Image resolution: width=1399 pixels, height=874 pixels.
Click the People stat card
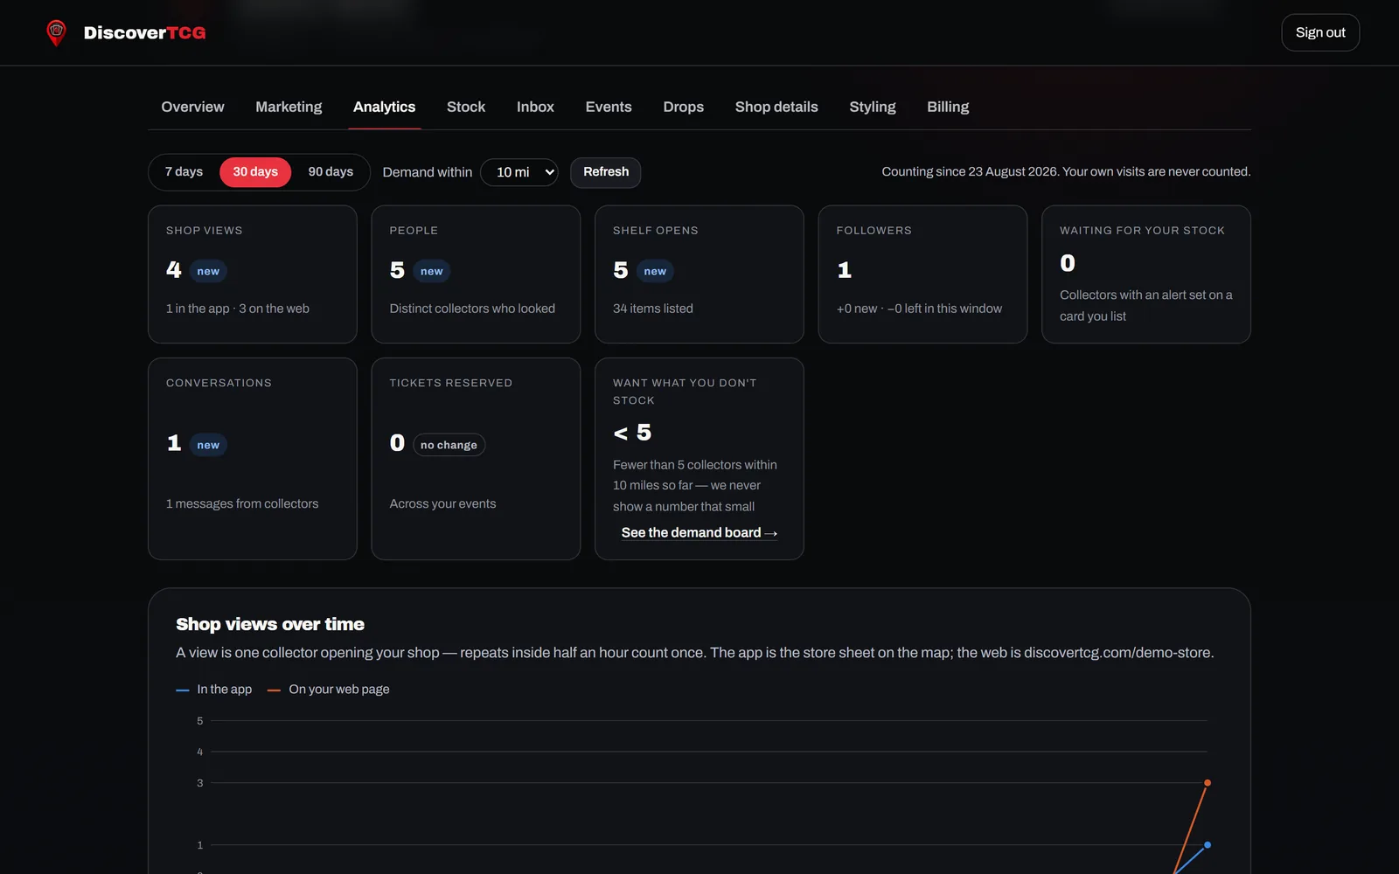(x=476, y=274)
